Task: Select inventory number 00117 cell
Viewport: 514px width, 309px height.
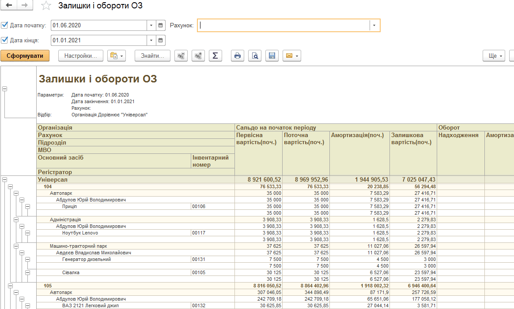Action: 213,233
